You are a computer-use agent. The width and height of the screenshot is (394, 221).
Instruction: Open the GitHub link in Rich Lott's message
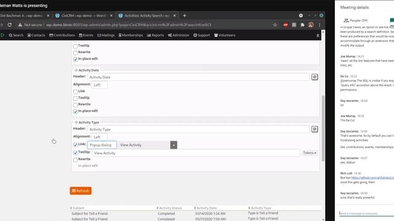(372, 177)
